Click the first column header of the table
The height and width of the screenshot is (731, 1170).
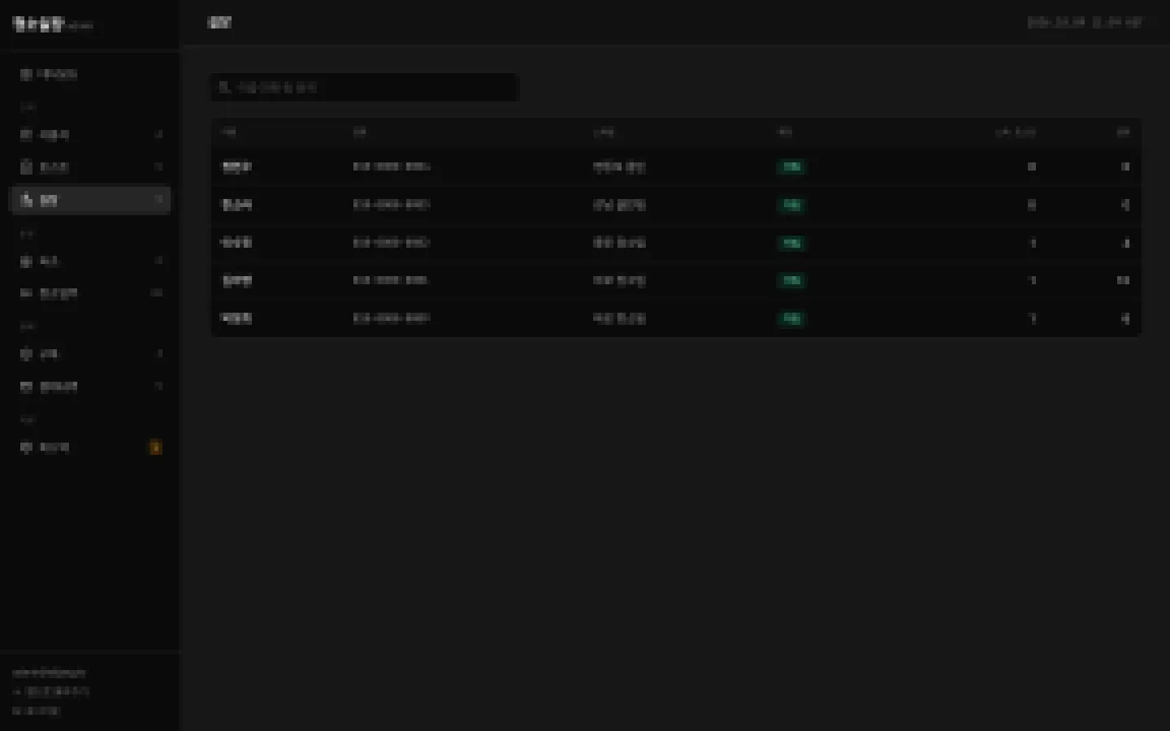tap(229, 132)
